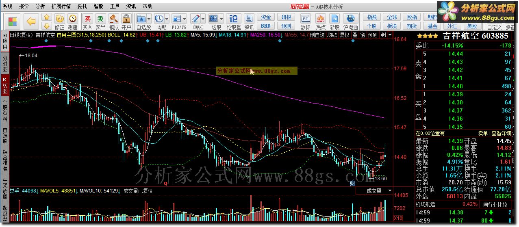Viewport: 519px width, 227px height.
Task: Expand the 自选股 dropdown arrow
Action: [149, 19]
